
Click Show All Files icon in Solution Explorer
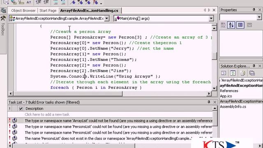(242, 73)
